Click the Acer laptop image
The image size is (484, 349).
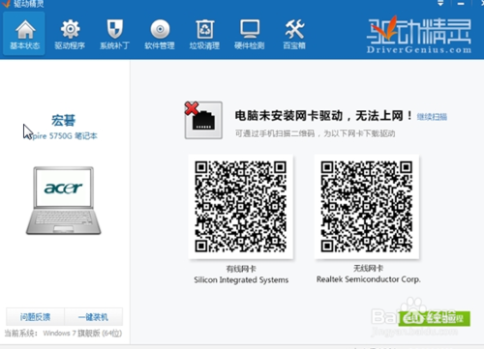point(63,200)
